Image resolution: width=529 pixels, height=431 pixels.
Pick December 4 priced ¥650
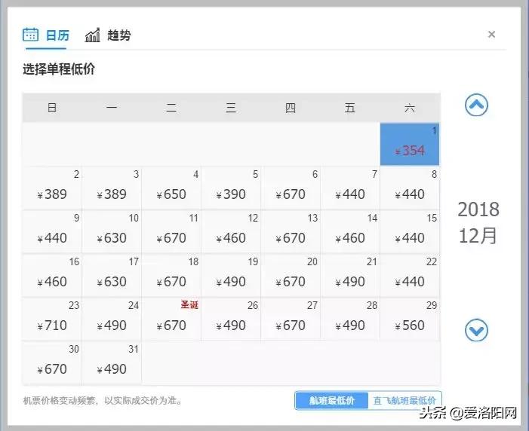pos(171,188)
